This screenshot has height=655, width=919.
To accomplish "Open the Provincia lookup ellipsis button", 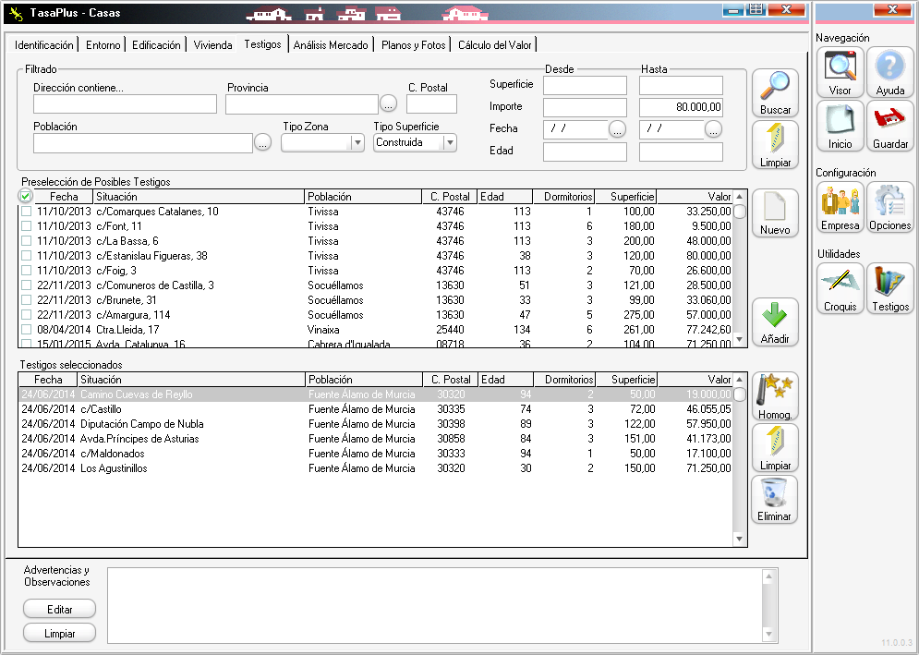I will coord(389,103).
